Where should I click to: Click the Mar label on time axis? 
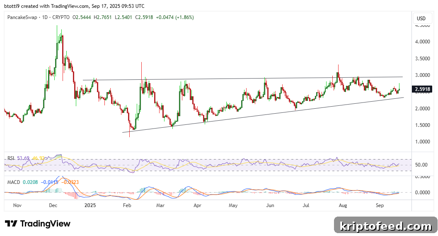pyautogui.click(x=160, y=205)
